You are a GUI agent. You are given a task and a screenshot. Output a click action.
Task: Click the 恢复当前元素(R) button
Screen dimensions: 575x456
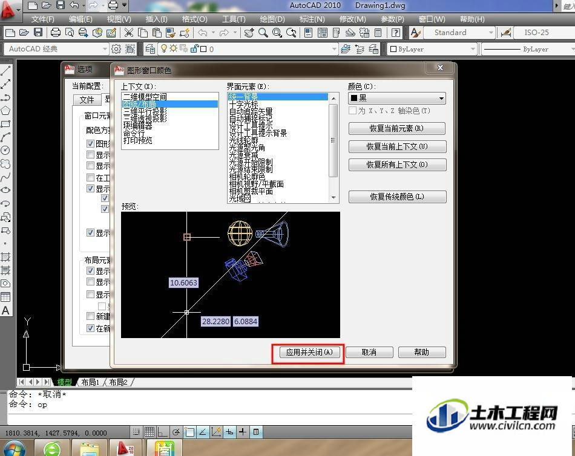[x=397, y=128]
